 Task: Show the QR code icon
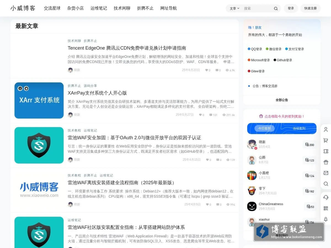coord(326,208)
